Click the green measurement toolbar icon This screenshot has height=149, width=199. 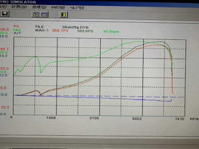36,14
